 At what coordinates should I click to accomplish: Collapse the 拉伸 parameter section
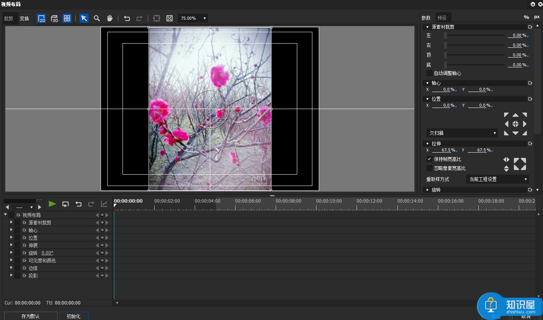coord(427,144)
